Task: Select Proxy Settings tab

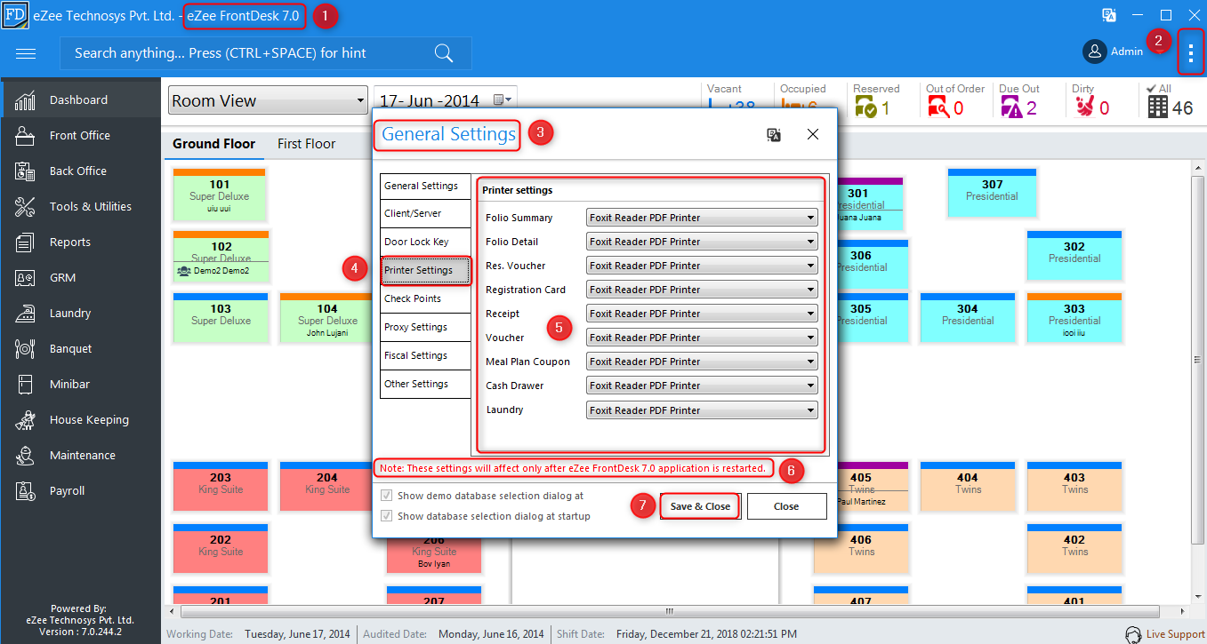Action: pyautogui.click(x=425, y=327)
